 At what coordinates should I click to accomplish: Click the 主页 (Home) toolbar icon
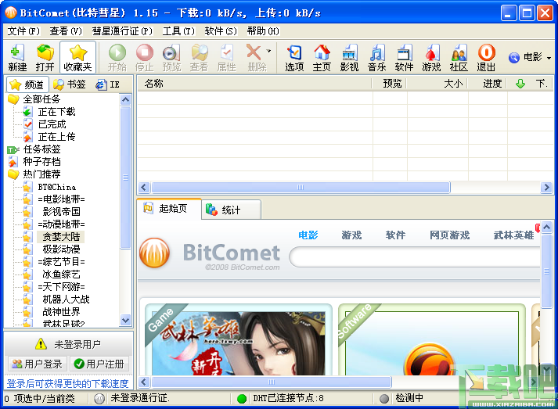(322, 57)
